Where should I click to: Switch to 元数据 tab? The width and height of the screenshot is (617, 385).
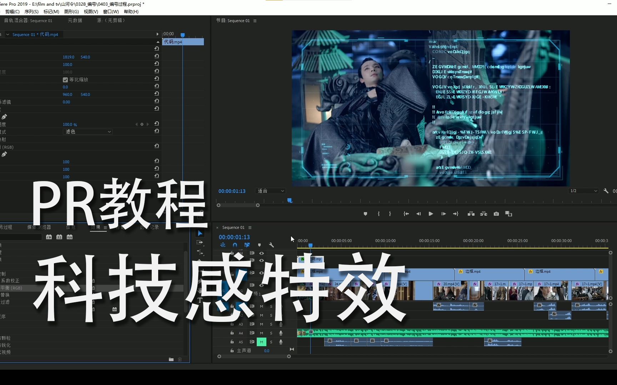tap(75, 21)
